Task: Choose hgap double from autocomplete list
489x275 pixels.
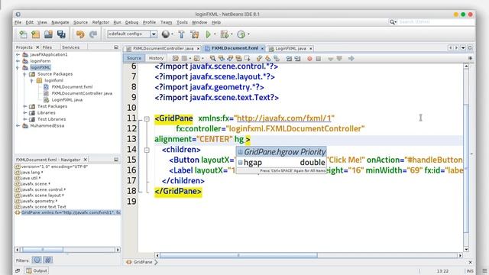Action: point(281,162)
